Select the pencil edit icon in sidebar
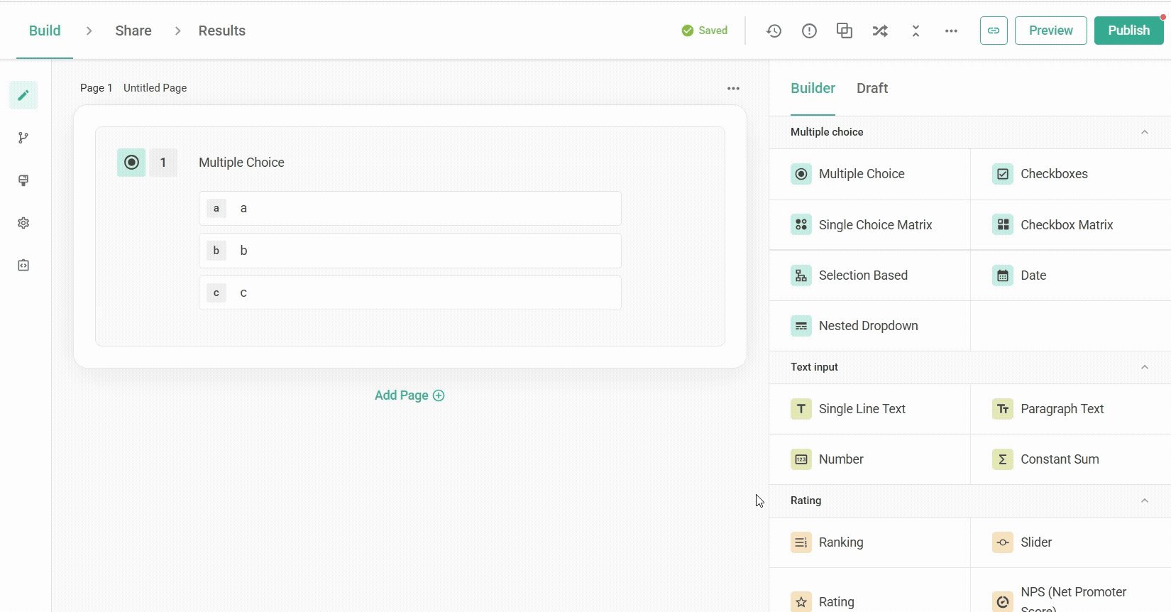This screenshot has height=612, width=1171. pos(23,95)
